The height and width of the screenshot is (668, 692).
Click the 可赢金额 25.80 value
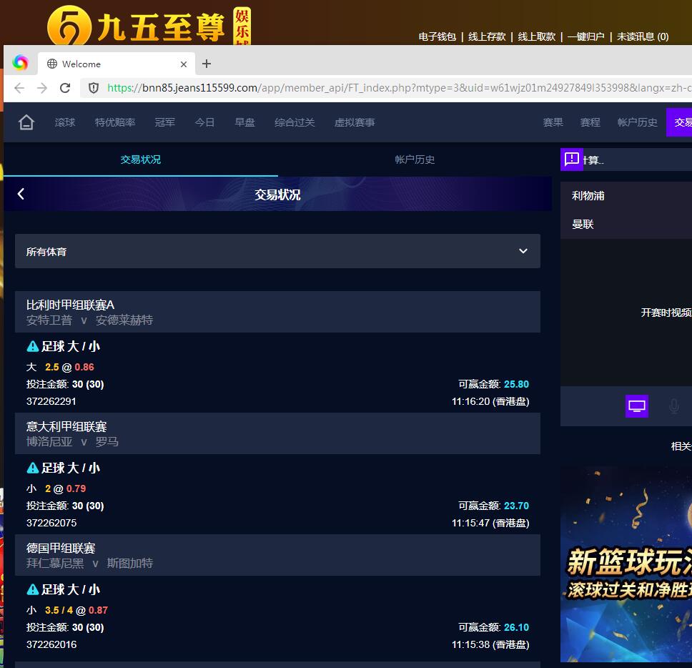point(516,384)
